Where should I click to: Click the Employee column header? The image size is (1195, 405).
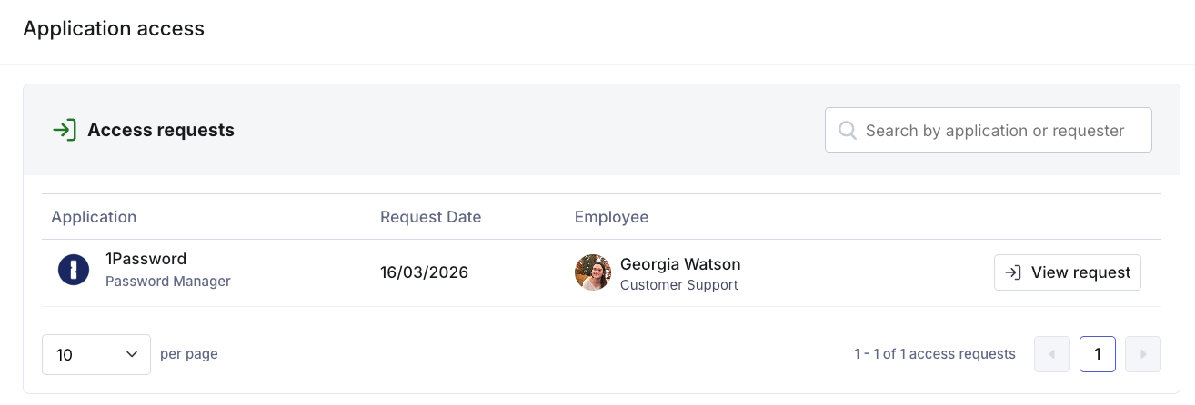[x=611, y=217]
